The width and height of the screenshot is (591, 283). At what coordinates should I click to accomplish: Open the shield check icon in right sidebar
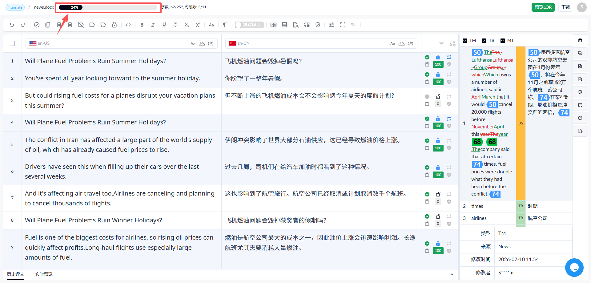pos(580,92)
